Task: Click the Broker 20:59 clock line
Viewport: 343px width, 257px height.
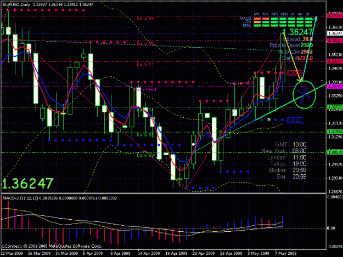Action: (x=288, y=170)
